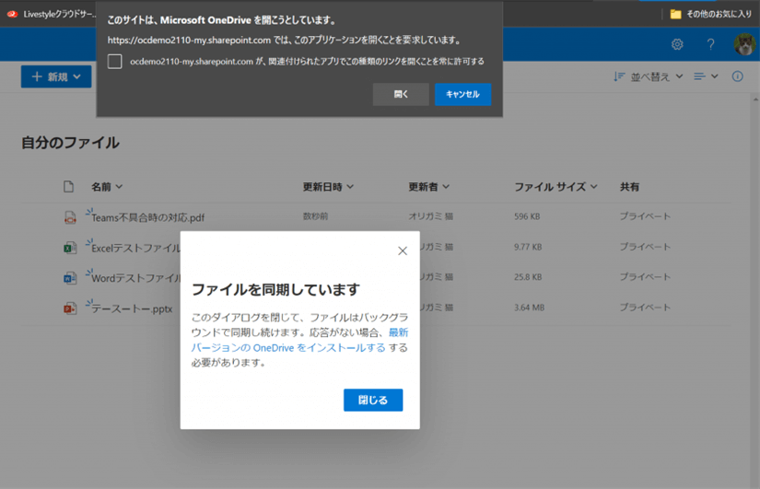Open the cat profile avatar
The width and height of the screenshot is (760, 489).
pos(745,44)
